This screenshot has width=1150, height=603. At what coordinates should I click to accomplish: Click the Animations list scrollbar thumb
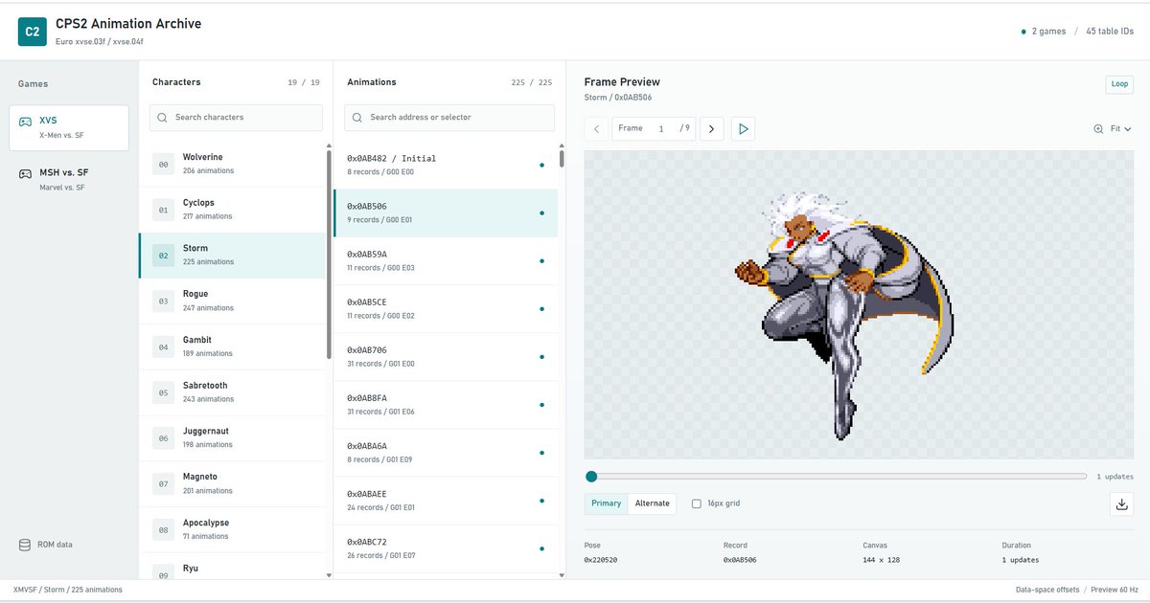pos(562,159)
